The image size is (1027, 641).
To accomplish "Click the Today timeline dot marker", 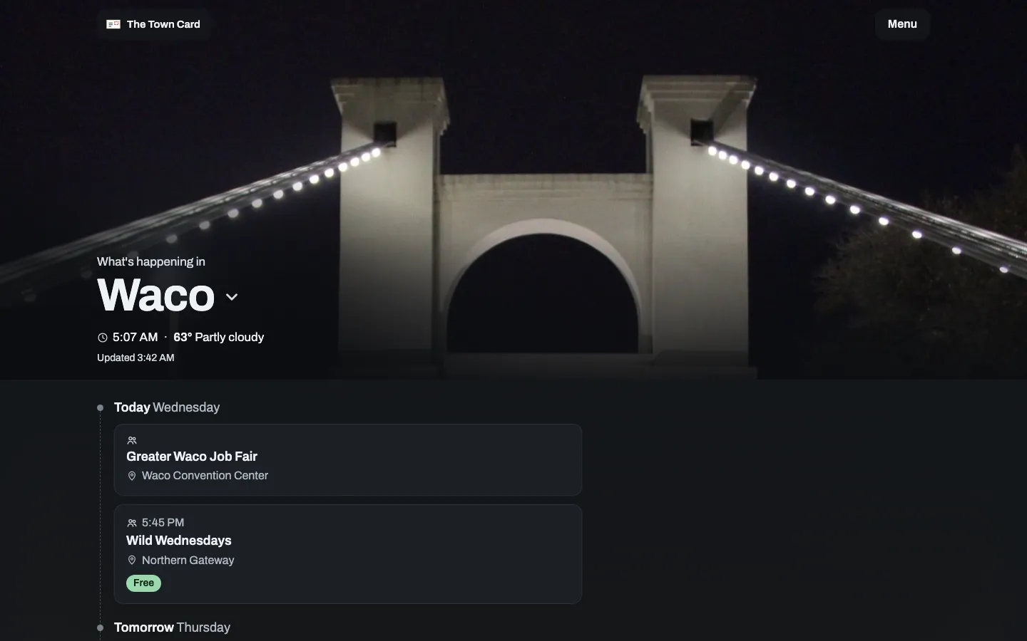I will click(x=101, y=408).
